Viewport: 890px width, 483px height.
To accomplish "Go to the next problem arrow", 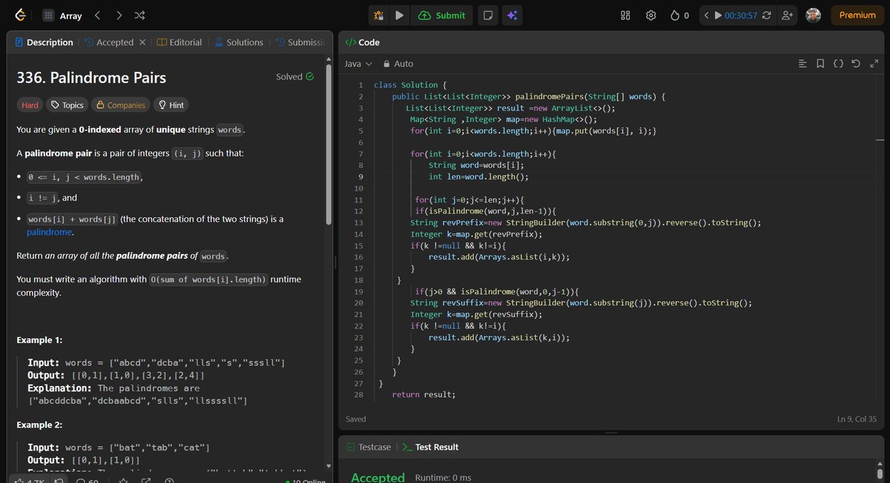I will pyautogui.click(x=119, y=15).
